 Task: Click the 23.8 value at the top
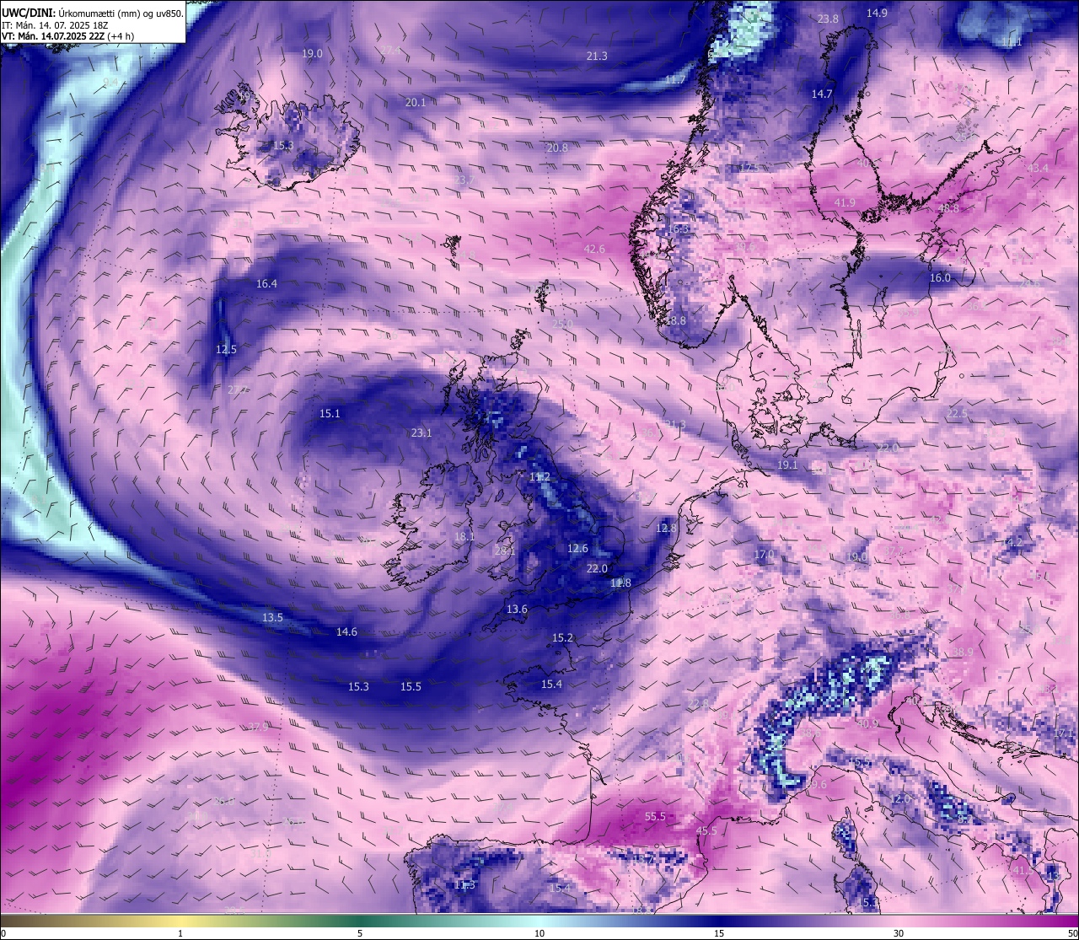[x=828, y=19]
